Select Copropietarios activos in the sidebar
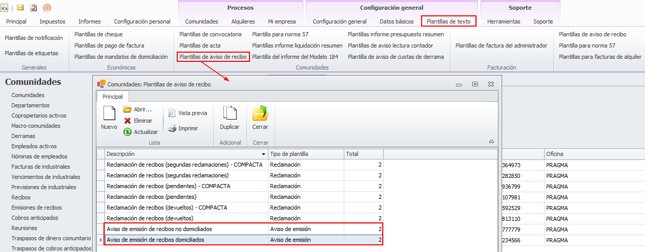 tap(39, 116)
